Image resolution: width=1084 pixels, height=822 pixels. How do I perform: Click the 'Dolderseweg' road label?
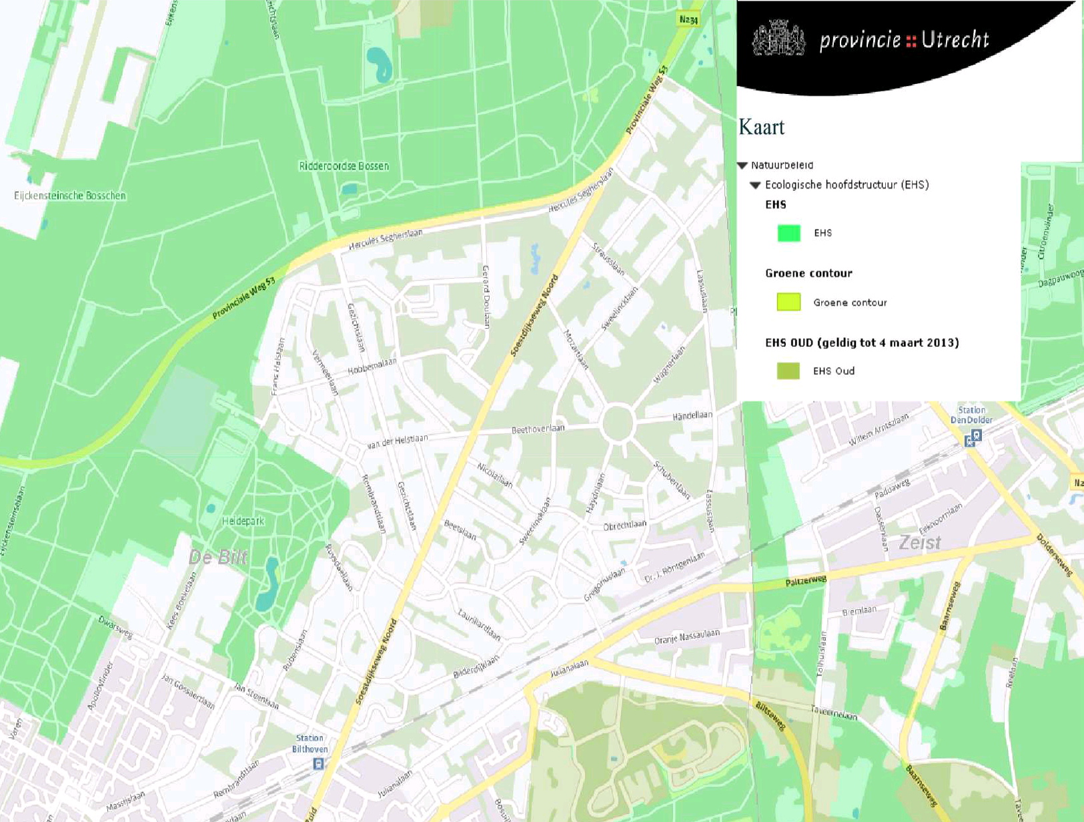click(1054, 555)
